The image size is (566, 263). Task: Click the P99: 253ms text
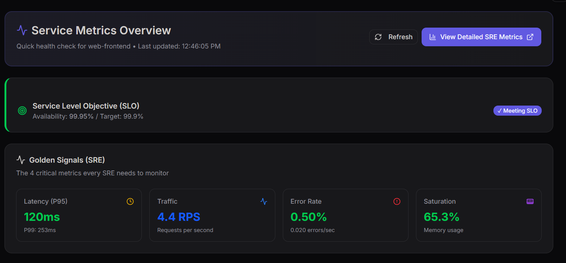click(x=40, y=230)
